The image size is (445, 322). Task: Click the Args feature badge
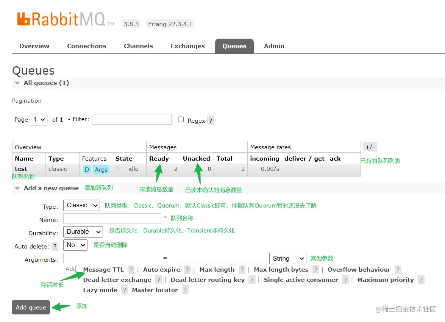click(101, 169)
